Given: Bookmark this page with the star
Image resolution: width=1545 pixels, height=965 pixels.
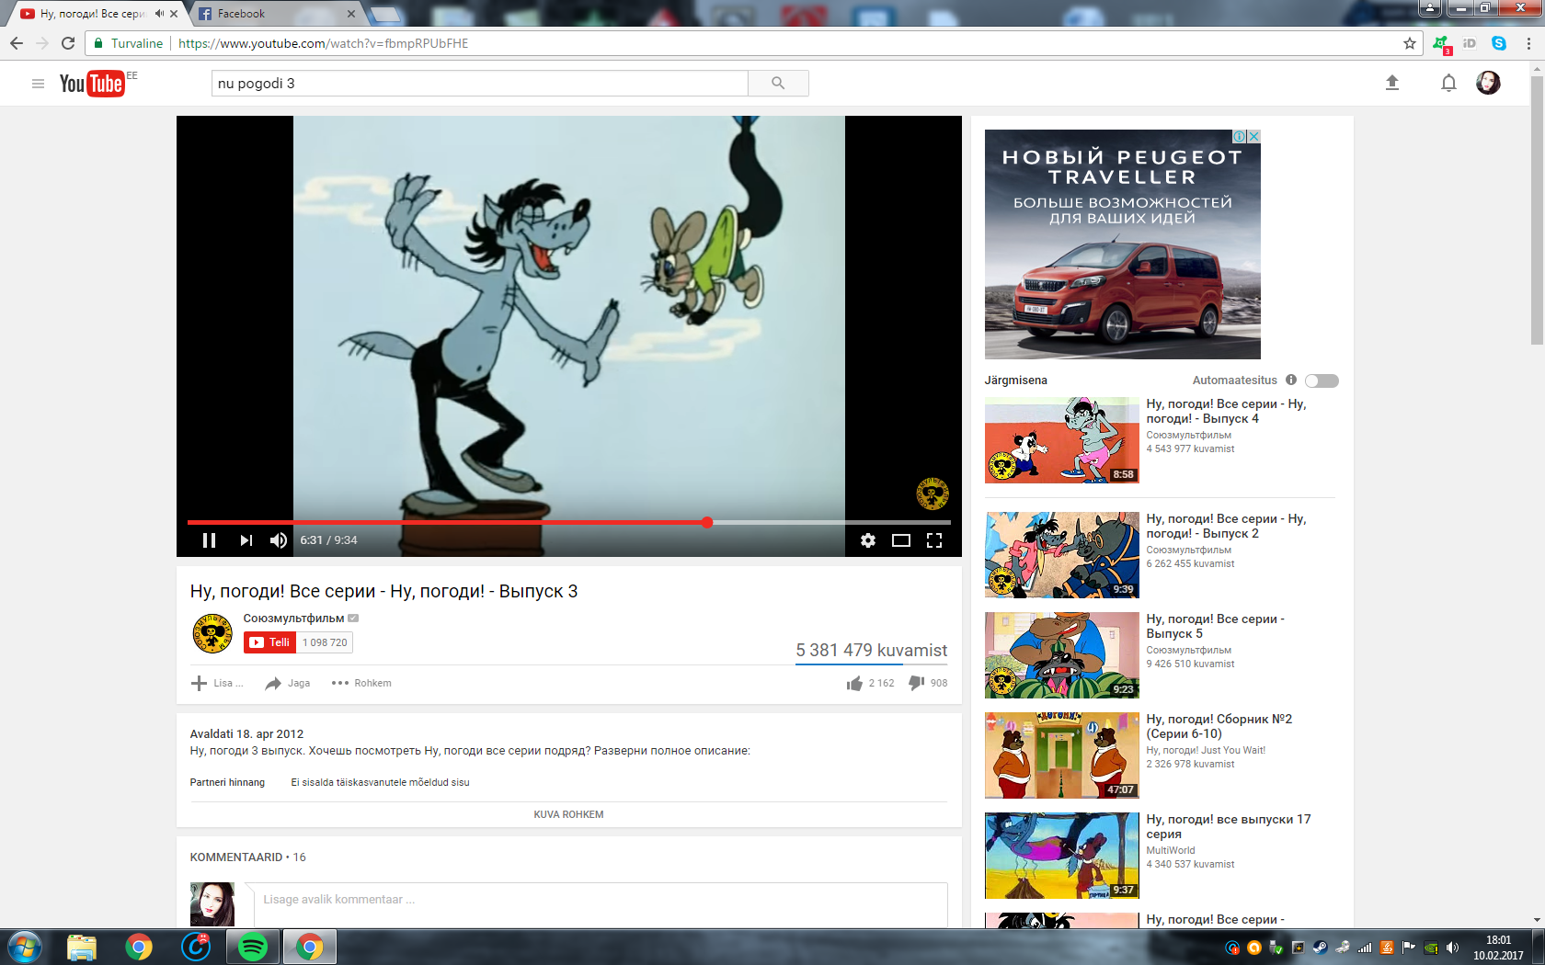Looking at the screenshot, I should 1410,43.
